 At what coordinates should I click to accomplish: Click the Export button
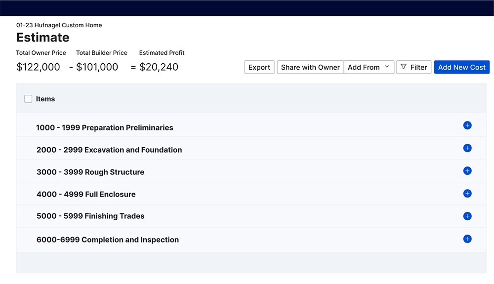click(259, 67)
